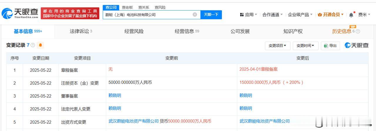Click the 无 value in row 1
Image resolution: width=376 pixels, height=131 pixels.
pyautogui.click(x=110, y=69)
